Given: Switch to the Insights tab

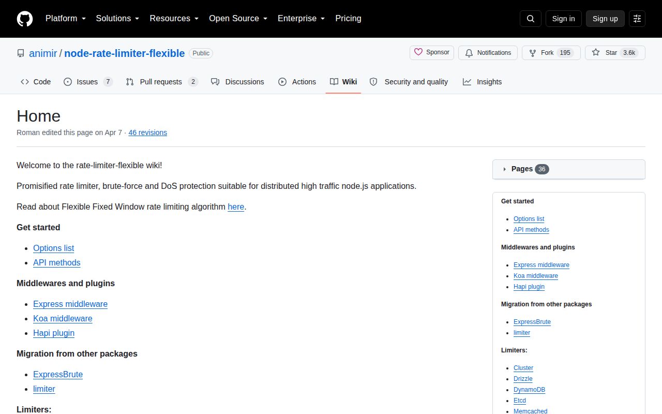Looking at the screenshot, I should [482, 82].
